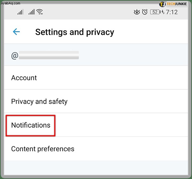
Task: Tap the first cellular signal icon
Action: pyautogui.click(x=20, y=12)
